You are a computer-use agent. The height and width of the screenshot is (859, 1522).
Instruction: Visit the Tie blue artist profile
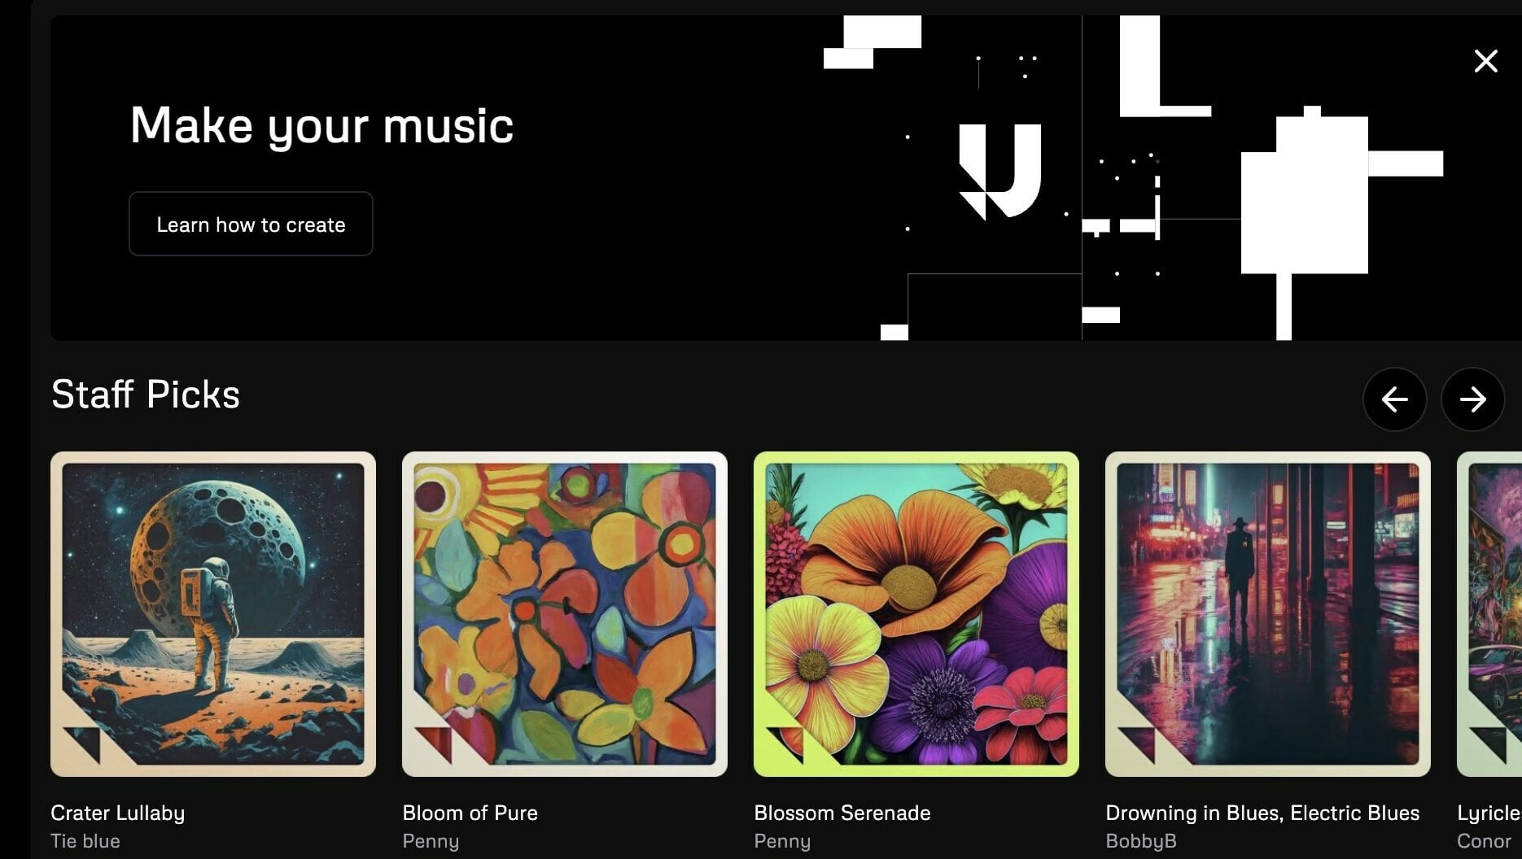[85, 841]
